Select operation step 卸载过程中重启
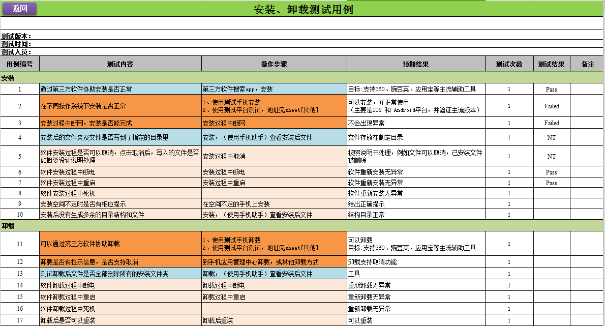Image resolution: width=605 pixels, height=326 pixels. (x=274, y=297)
